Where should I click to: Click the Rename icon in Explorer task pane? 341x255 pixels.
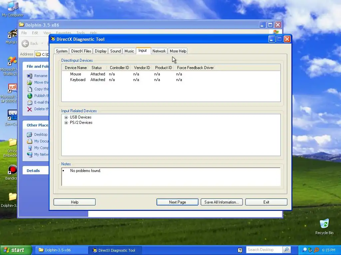(x=30, y=76)
